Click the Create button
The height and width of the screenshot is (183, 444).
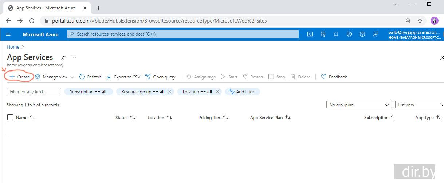tap(20, 77)
